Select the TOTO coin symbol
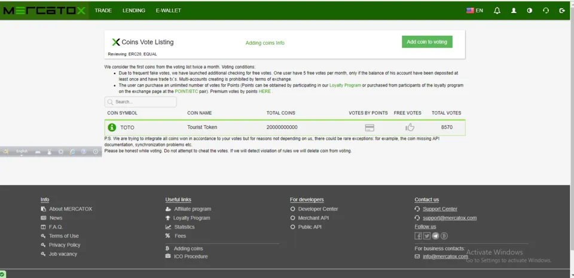Screen dimensions: 574x278 pos(127,128)
